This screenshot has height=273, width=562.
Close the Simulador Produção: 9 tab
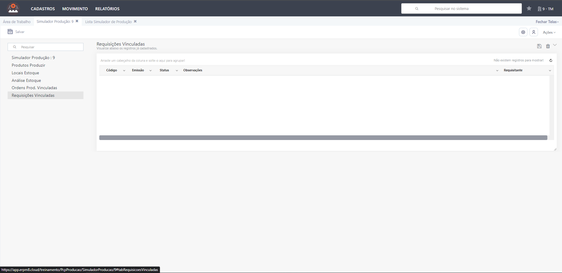[77, 21]
